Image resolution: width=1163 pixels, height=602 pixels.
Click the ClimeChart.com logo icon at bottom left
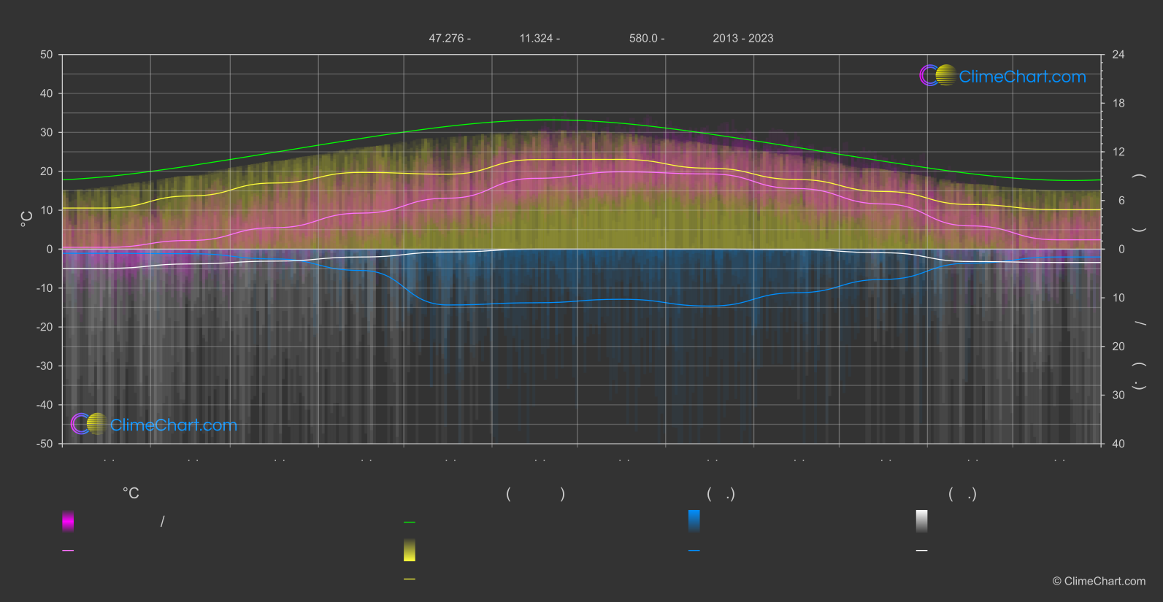89,424
